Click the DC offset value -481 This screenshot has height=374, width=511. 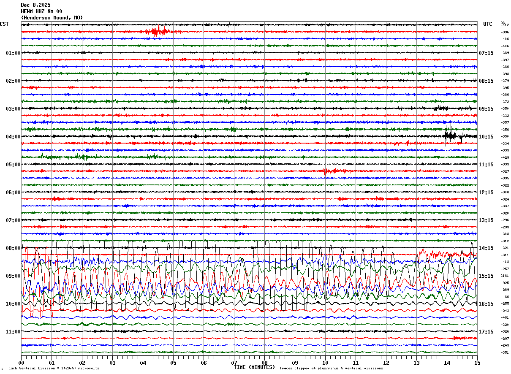click(x=505, y=318)
